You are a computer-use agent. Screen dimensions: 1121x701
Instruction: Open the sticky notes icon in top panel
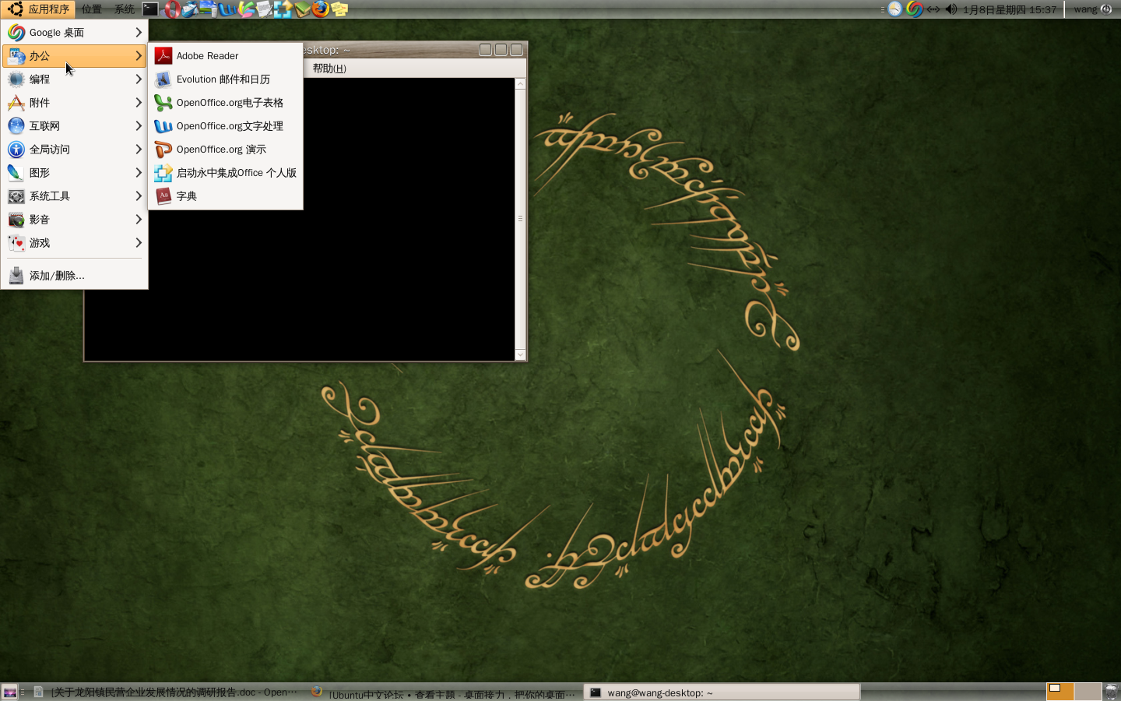[339, 9]
